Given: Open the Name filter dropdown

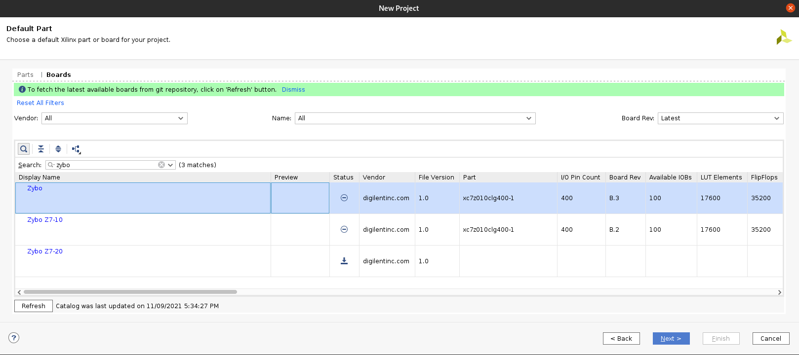Looking at the screenshot, I should pyautogui.click(x=415, y=118).
